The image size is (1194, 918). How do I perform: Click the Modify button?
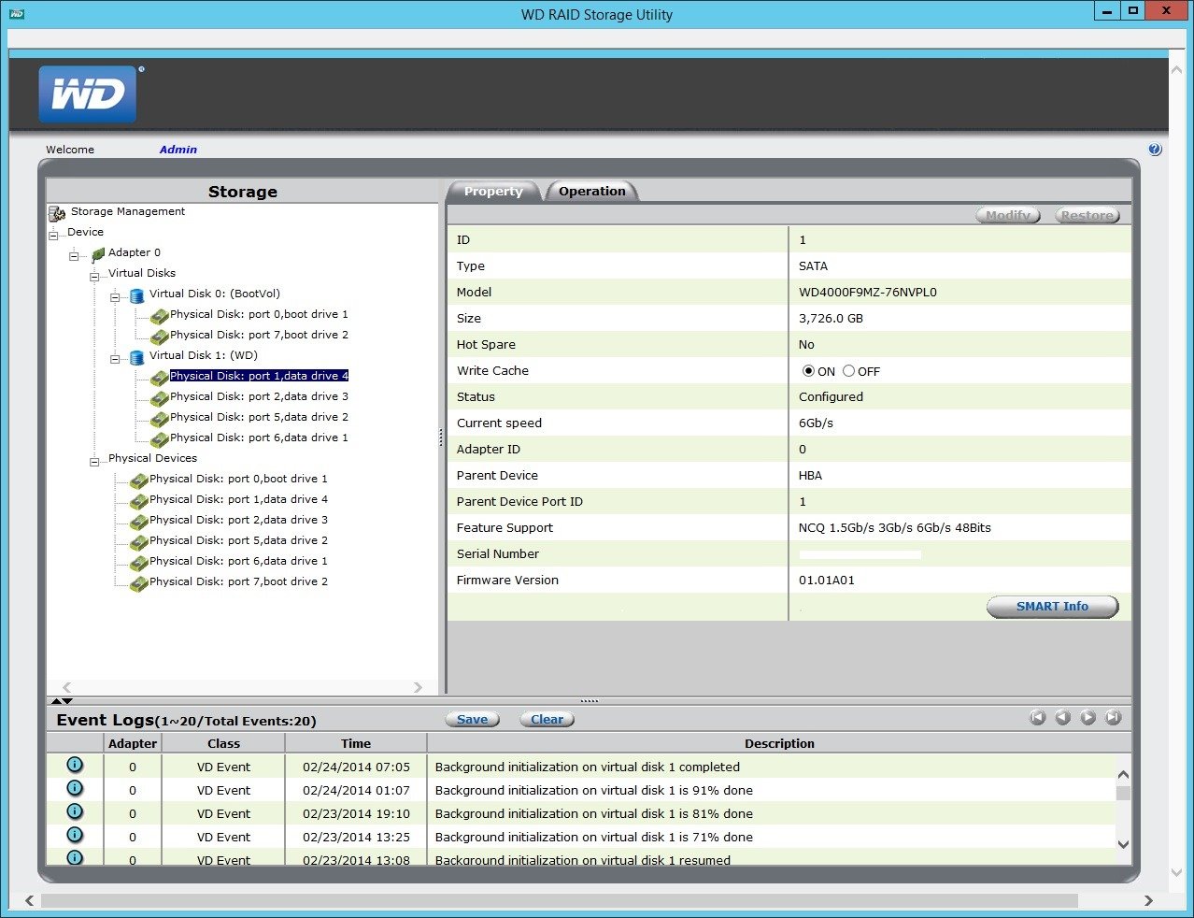1008,215
